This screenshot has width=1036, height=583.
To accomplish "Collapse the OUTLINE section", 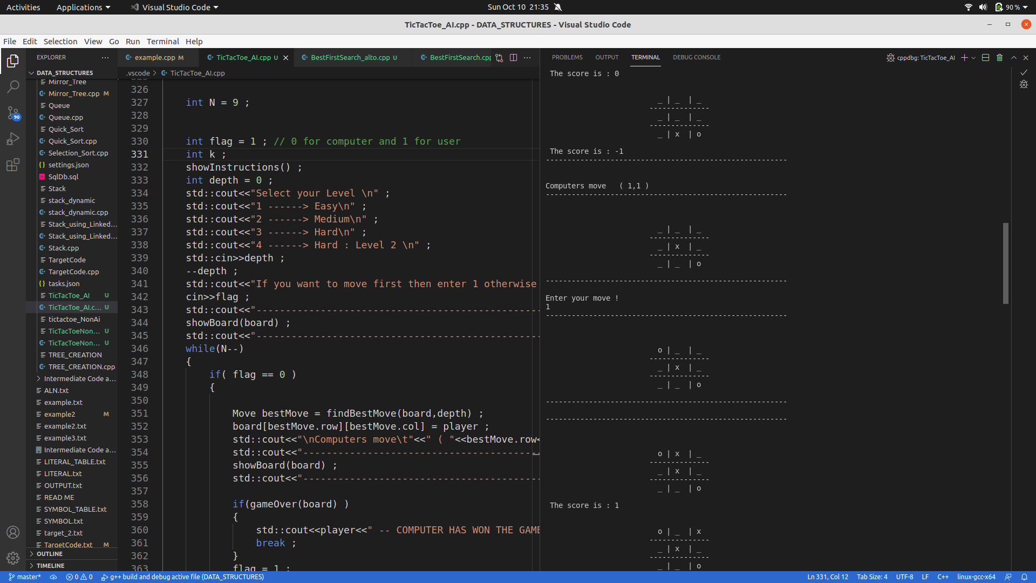I will [49, 554].
